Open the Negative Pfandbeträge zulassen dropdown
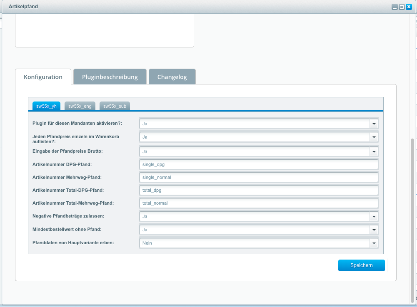The height and width of the screenshot is (307, 417). [374, 216]
